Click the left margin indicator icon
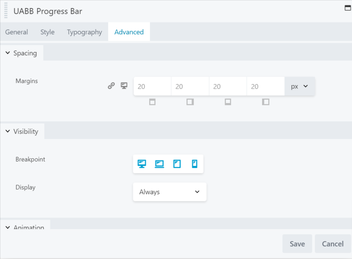 tap(266, 102)
